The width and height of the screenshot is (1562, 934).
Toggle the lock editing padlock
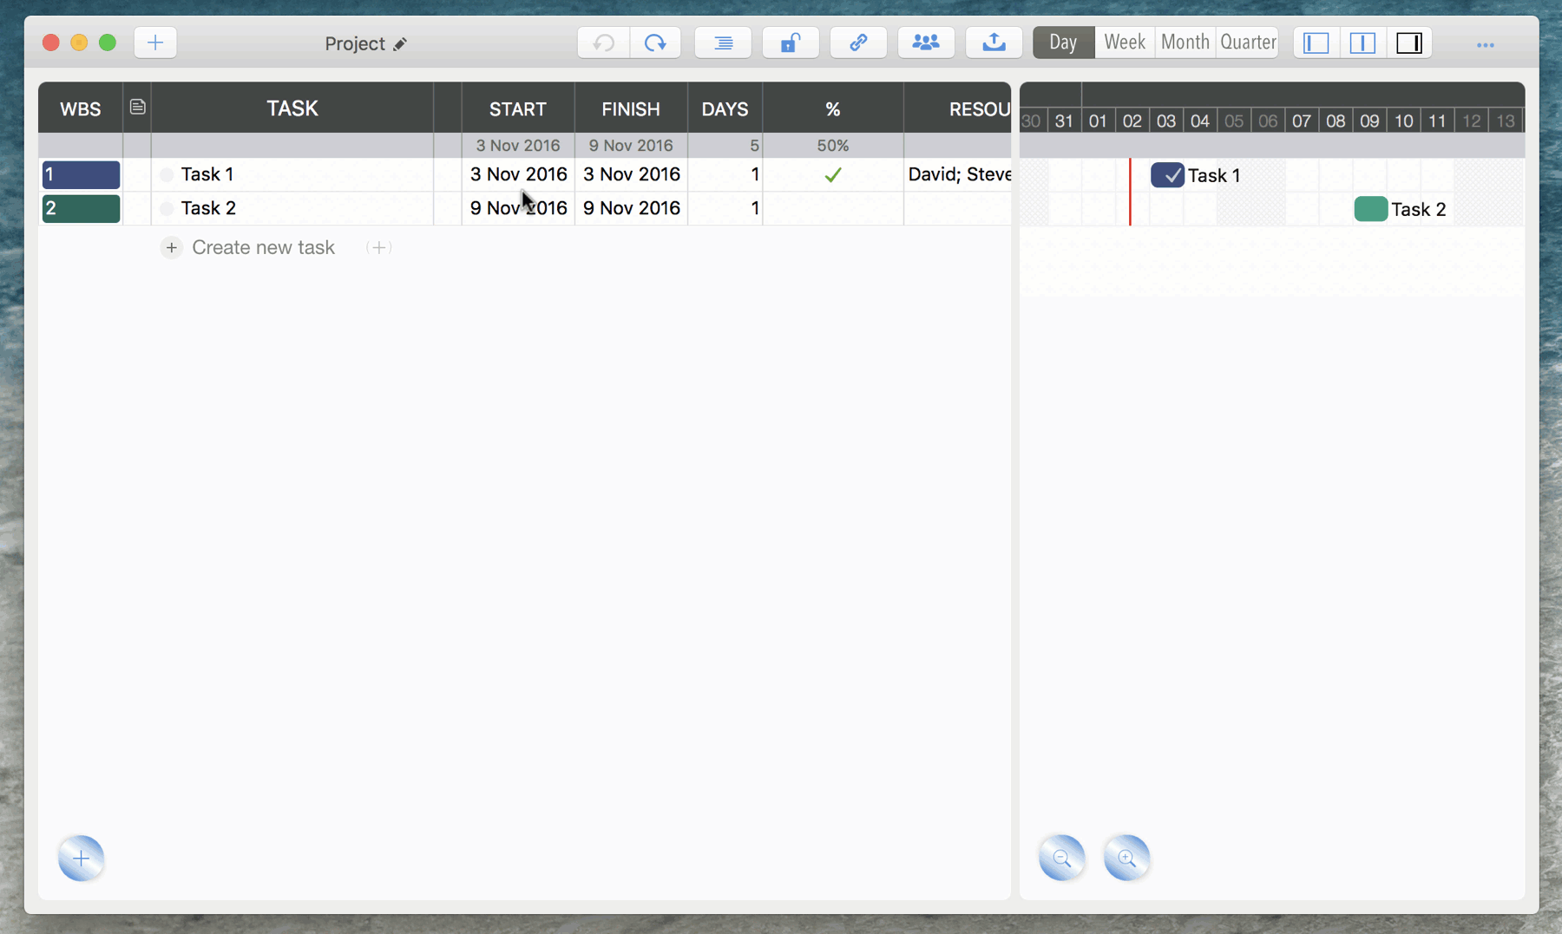tap(791, 42)
